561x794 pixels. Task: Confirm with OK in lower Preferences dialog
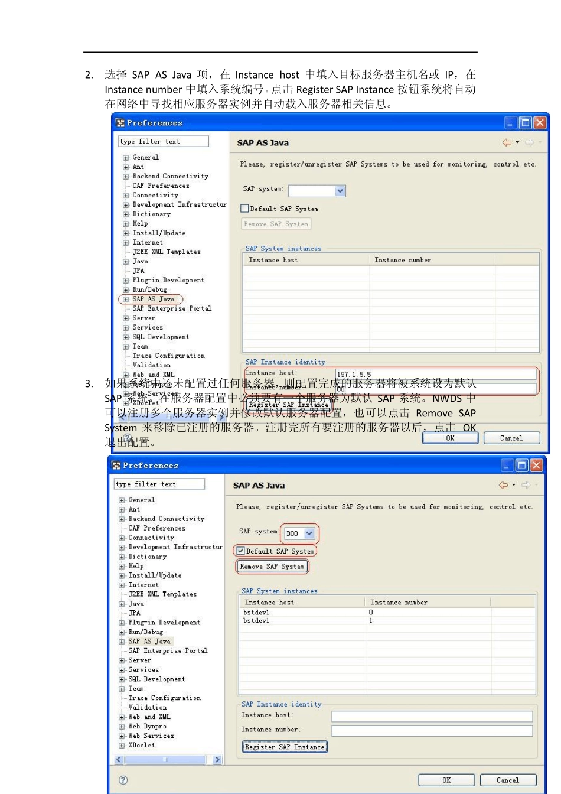click(x=446, y=780)
